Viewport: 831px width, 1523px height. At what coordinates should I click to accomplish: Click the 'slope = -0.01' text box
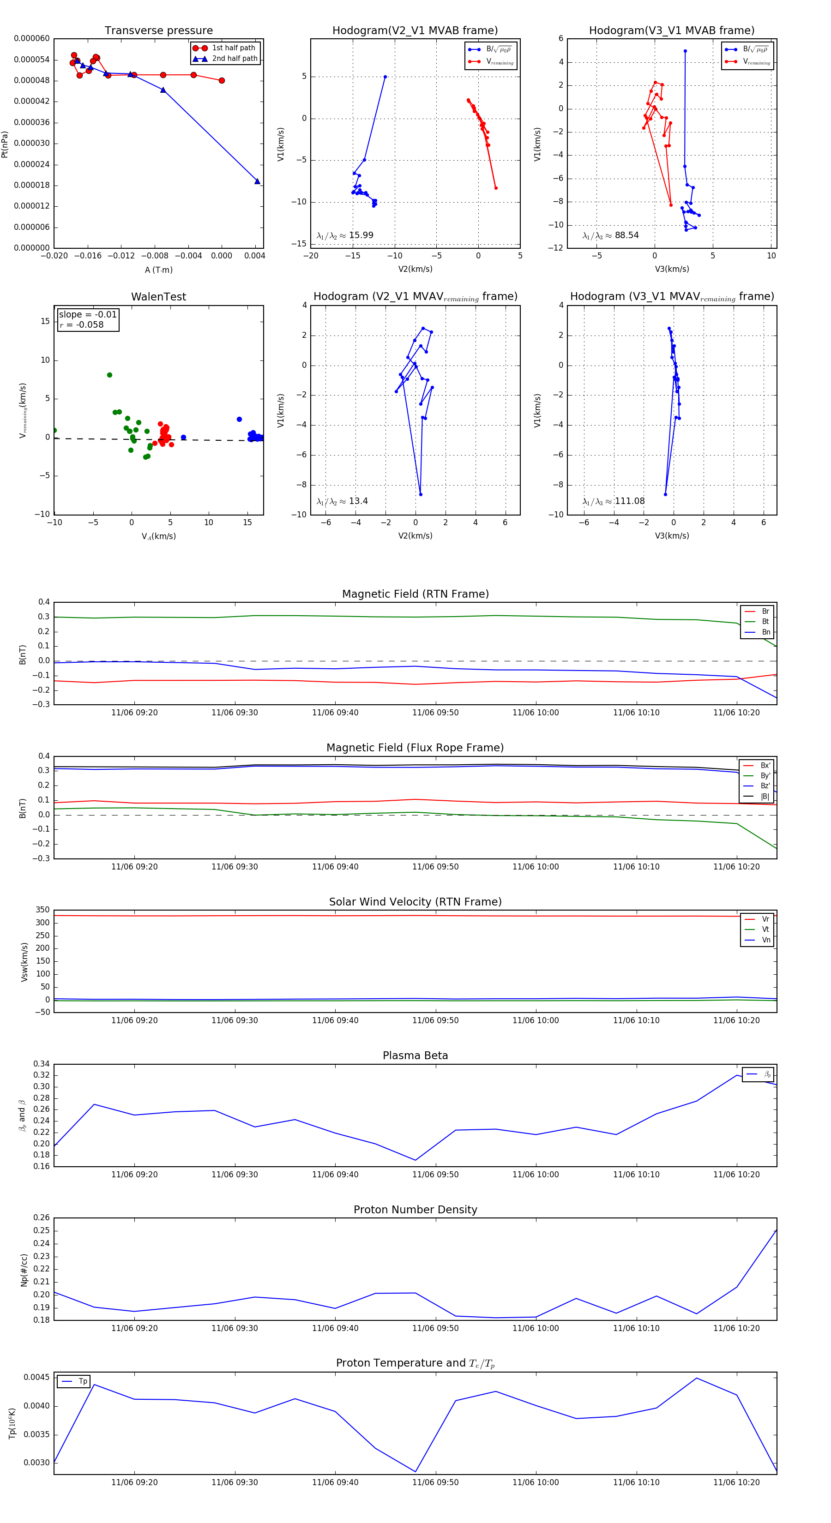click(88, 315)
